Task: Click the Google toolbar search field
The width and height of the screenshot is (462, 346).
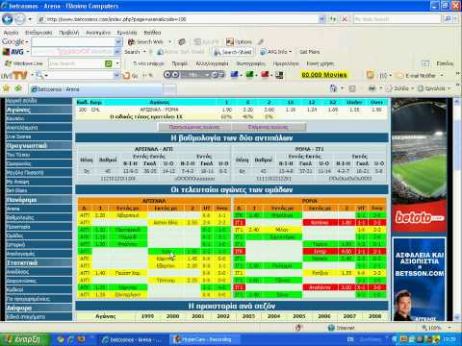Action: (73, 41)
